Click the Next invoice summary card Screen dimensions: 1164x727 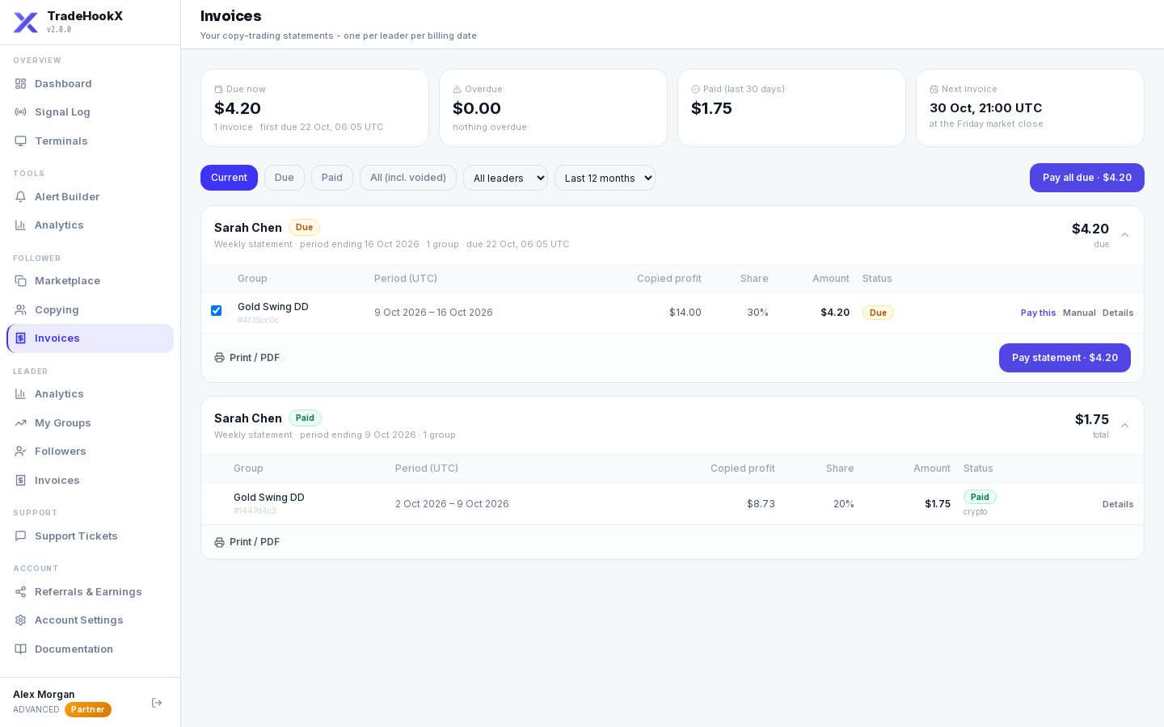(x=1030, y=107)
